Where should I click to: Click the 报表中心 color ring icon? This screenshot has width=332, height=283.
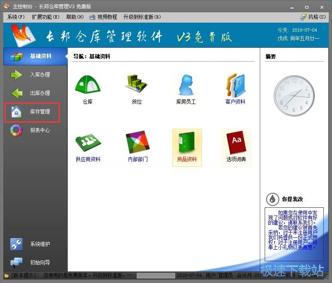16,130
